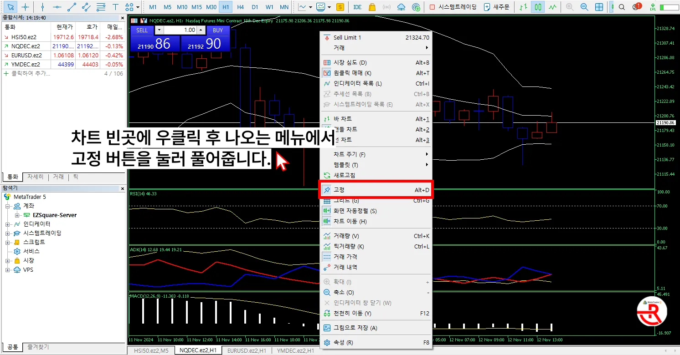This screenshot has height=355, width=680.
Task: Click the tile windows grid icon
Action: click(x=599, y=7)
